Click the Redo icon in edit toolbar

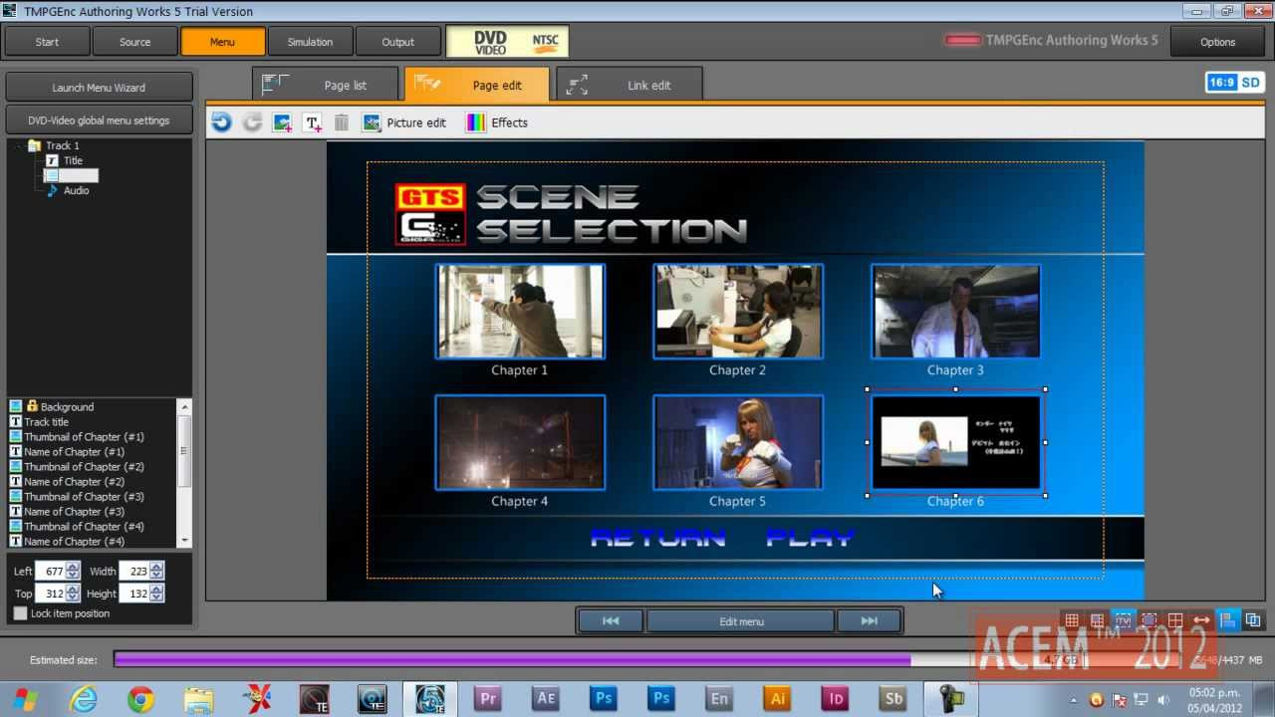click(252, 122)
